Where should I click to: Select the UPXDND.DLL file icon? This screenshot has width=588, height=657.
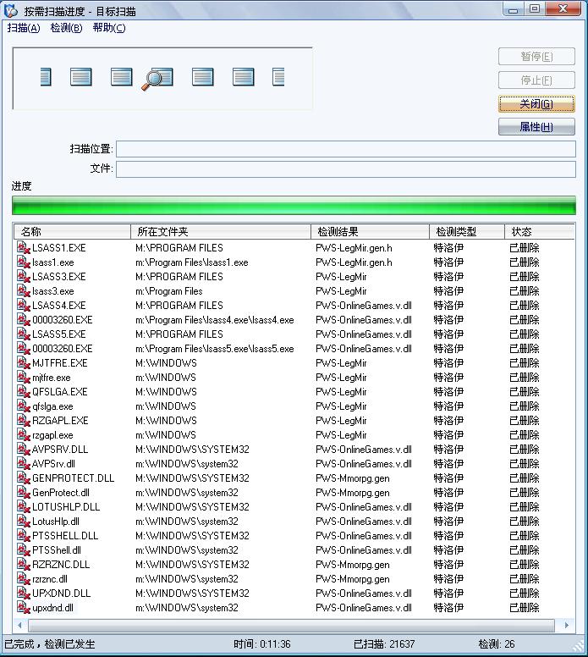[x=23, y=593]
